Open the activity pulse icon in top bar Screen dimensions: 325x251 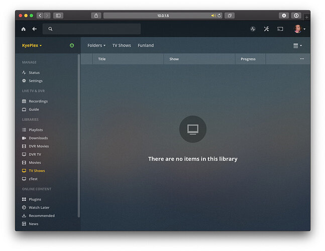[x=253, y=29]
